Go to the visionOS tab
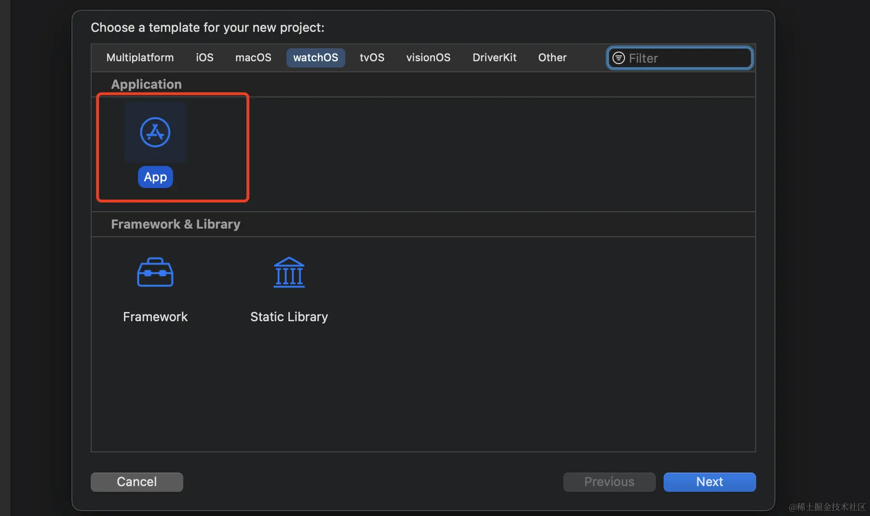Viewport: 870px width, 516px height. tap(428, 58)
